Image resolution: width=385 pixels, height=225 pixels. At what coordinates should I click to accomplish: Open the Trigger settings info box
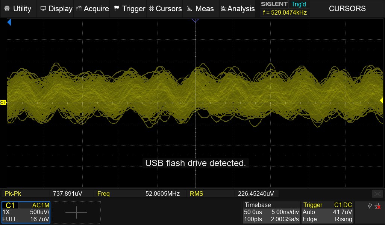tap(327, 212)
